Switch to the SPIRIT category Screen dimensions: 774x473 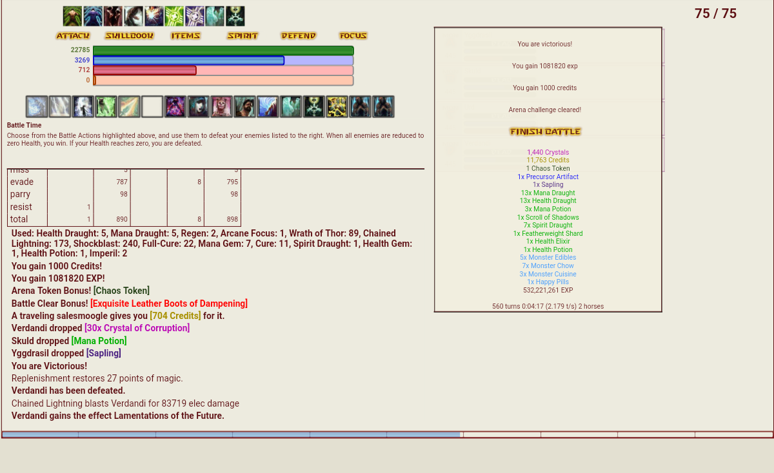point(242,36)
